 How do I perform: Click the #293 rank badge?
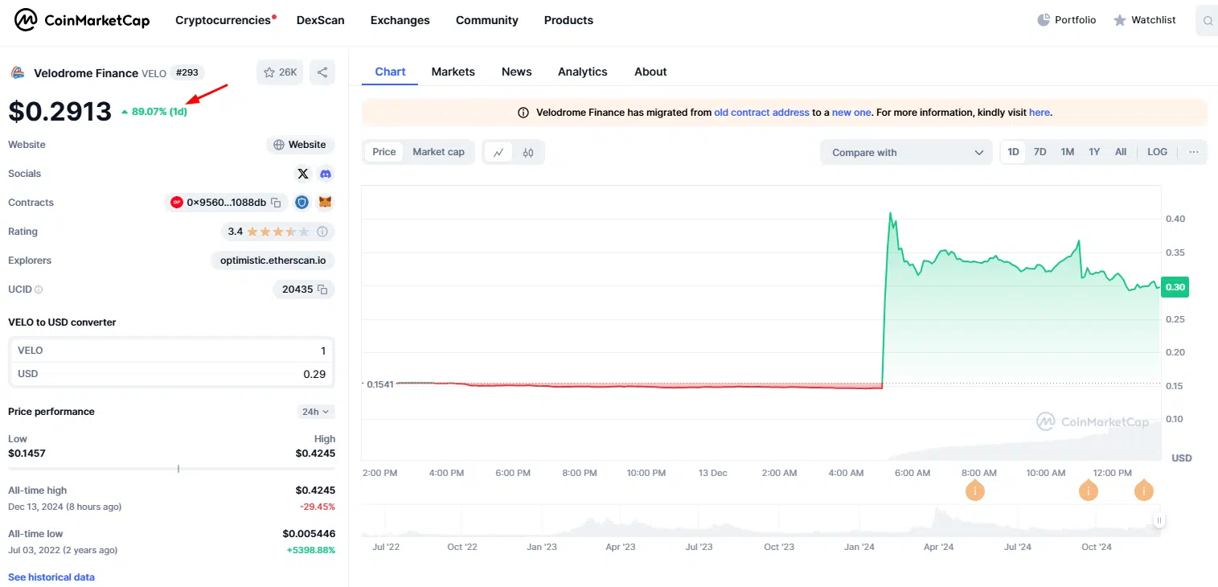pos(187,72)
